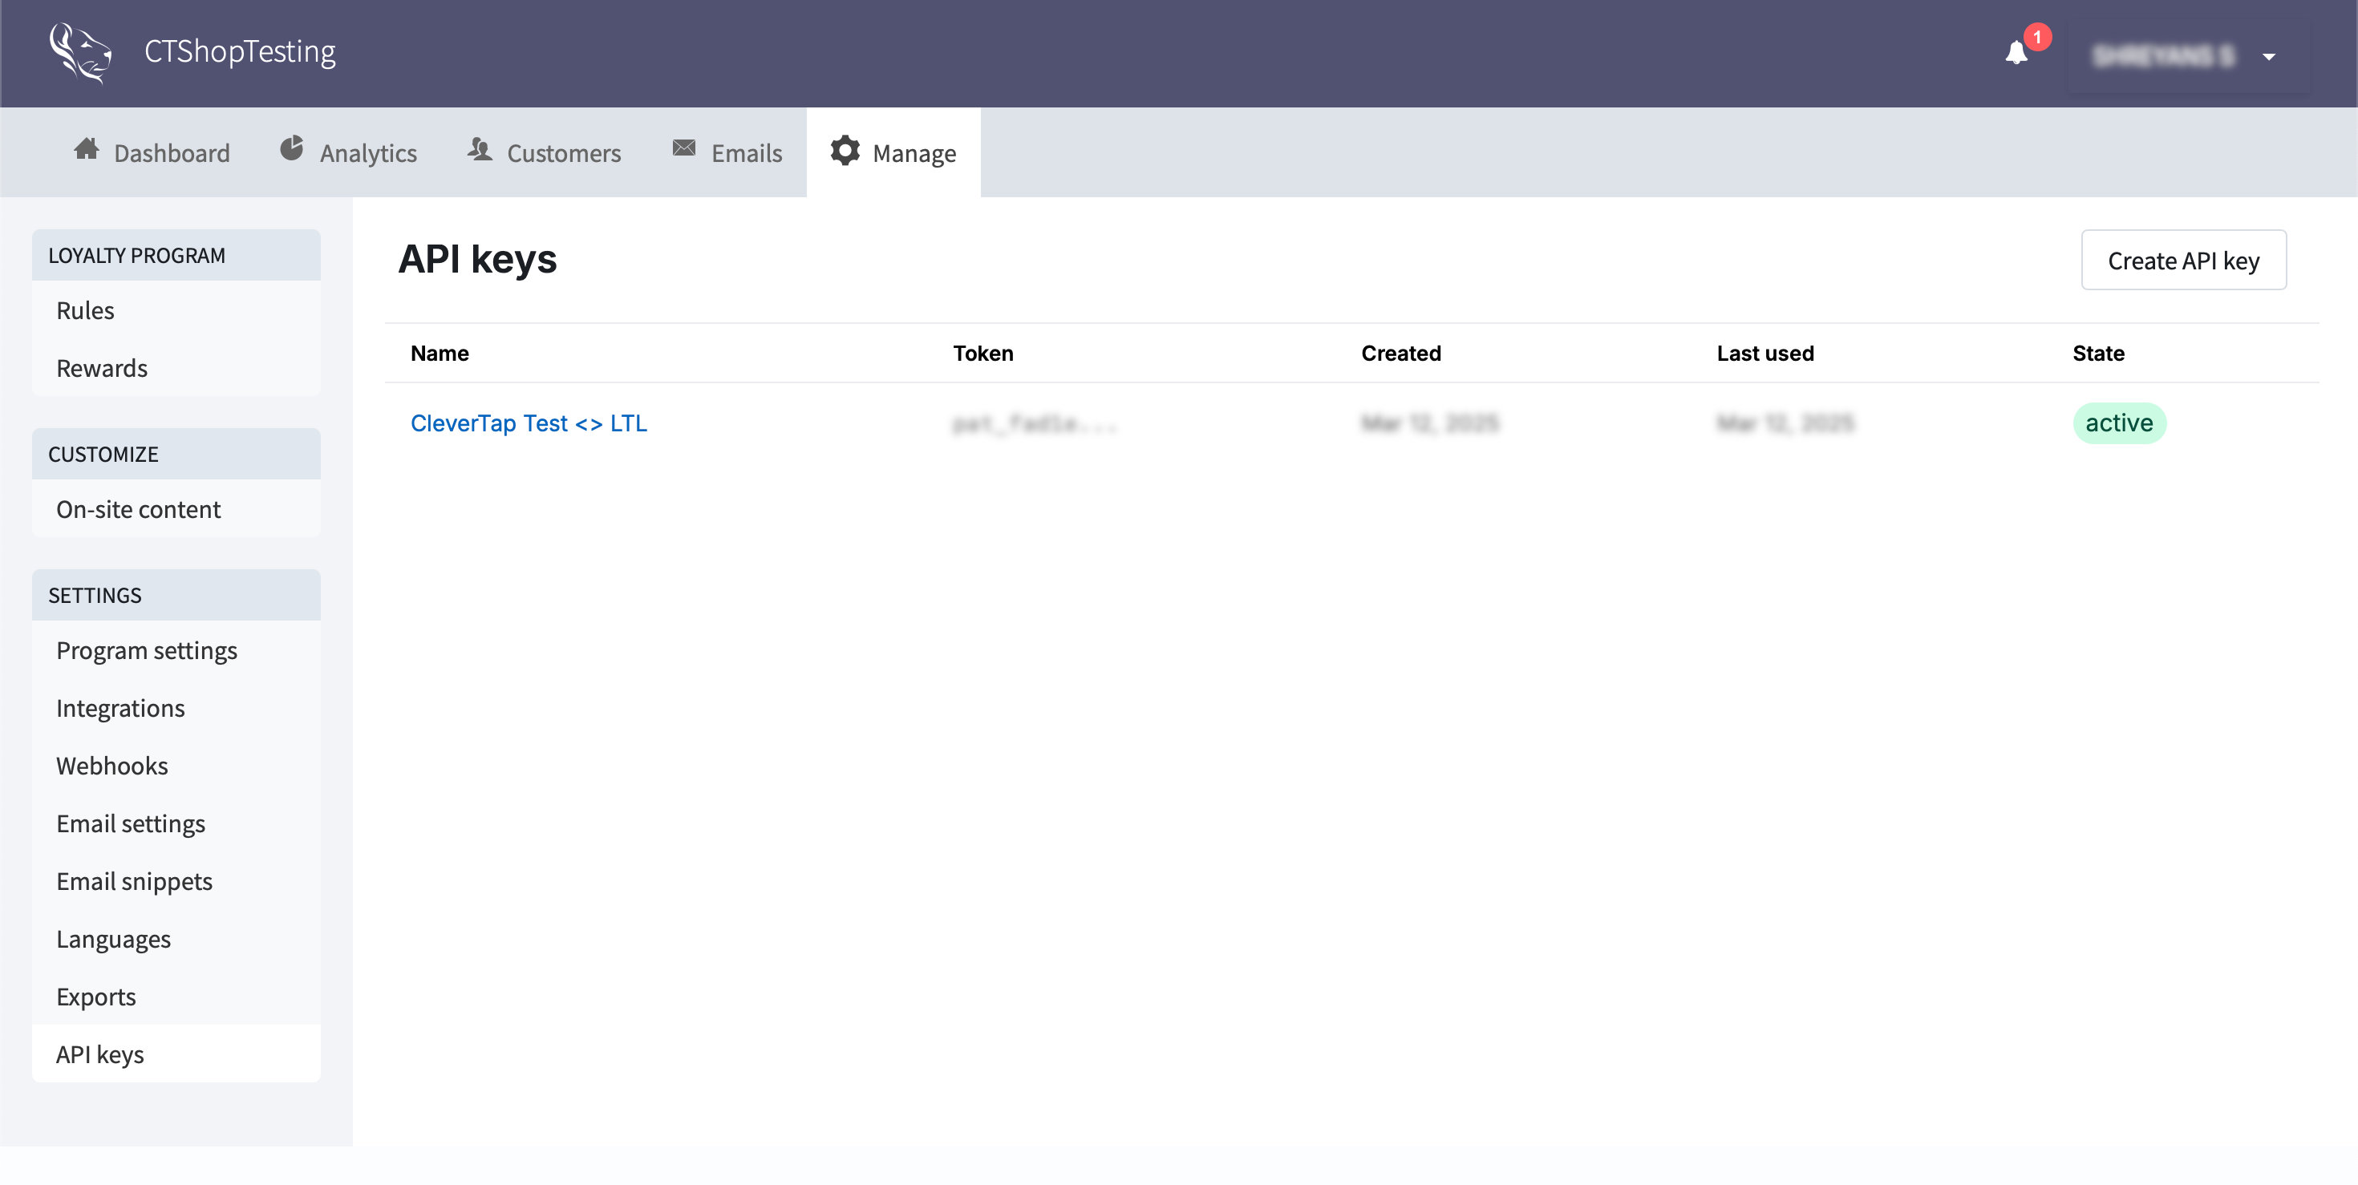Open the CleverTap Test <> LTL key
This screenshot has height=1185, width=2358.
529,423
